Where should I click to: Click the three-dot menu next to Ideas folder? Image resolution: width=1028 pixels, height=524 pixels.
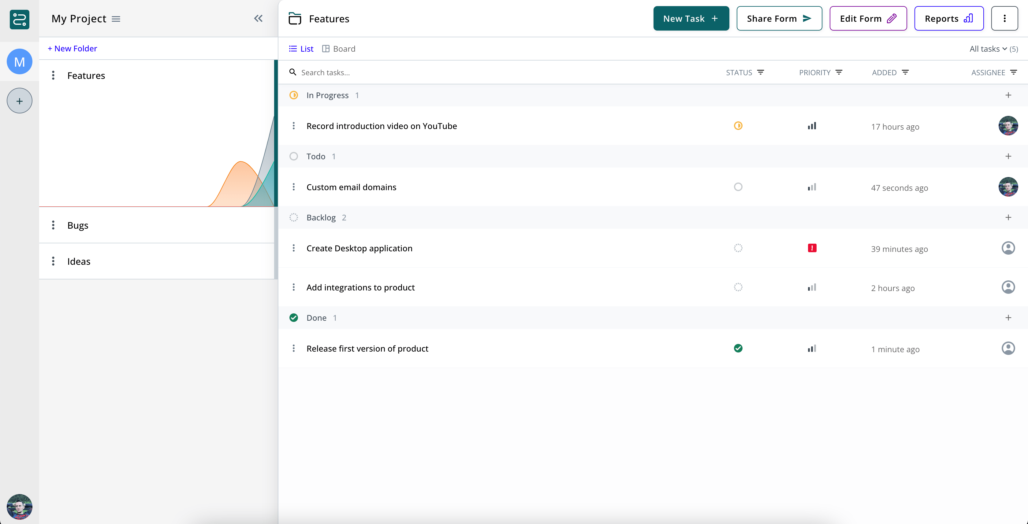pos(53,261)
